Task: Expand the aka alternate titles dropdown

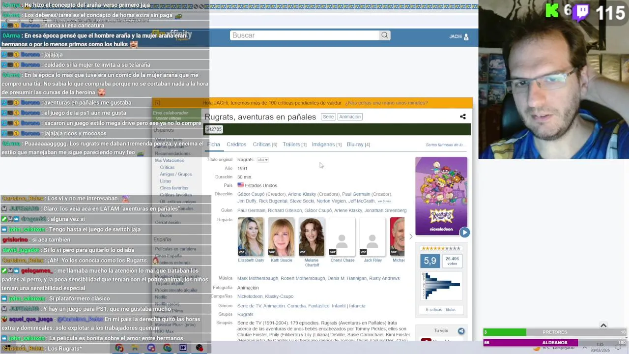Action: coord(262,160)
